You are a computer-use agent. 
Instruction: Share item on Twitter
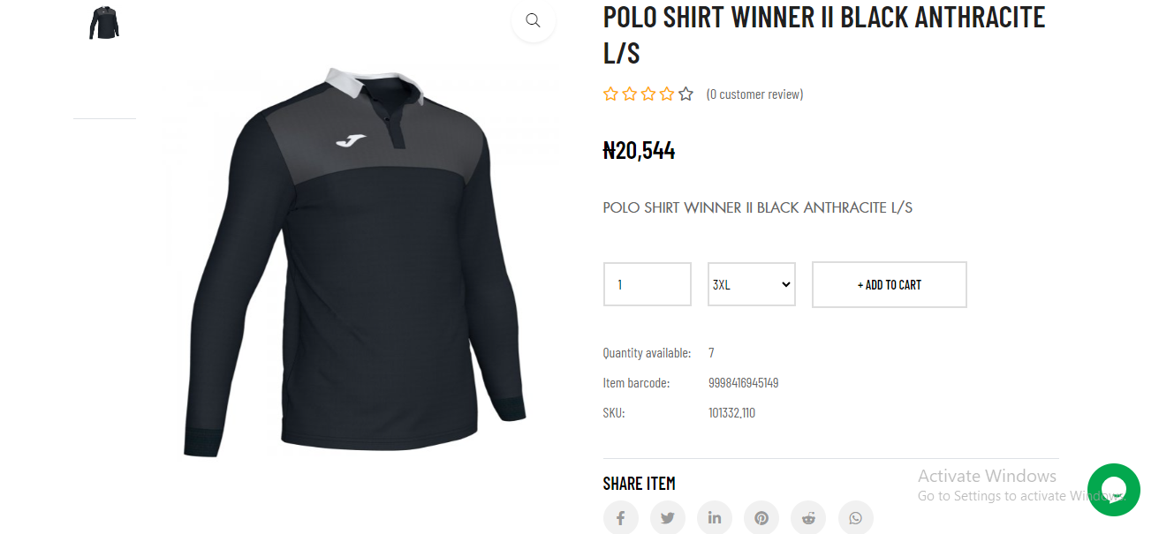point(668,518)
